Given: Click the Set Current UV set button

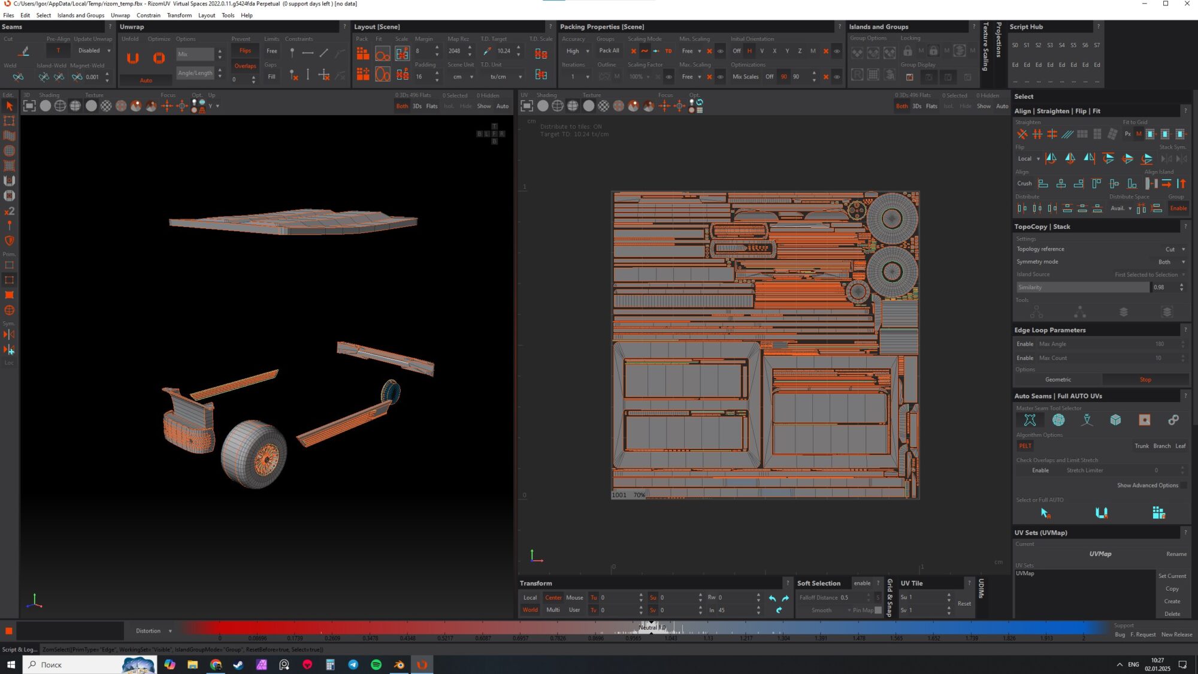Looking at the screenshot, I should pyautogui.click(x=1172, y=576).
